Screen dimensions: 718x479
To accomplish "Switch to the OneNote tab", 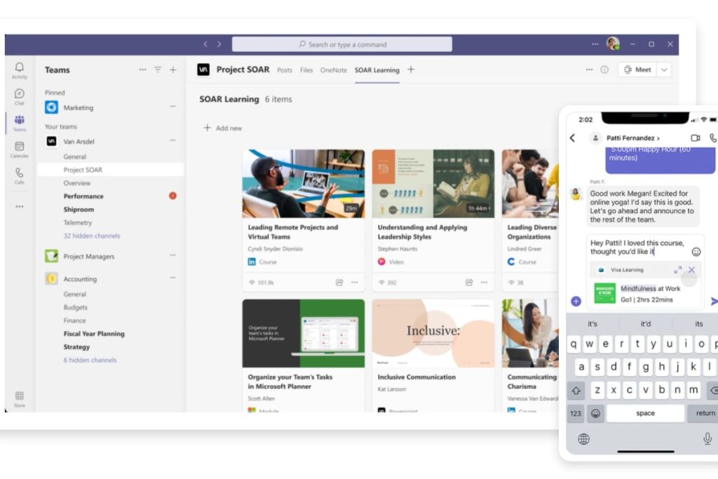I will (333, 70).
